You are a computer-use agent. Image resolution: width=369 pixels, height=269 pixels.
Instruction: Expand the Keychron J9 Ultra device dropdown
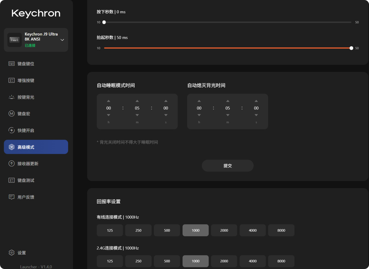pyautogui.click(x=62, y=40)
